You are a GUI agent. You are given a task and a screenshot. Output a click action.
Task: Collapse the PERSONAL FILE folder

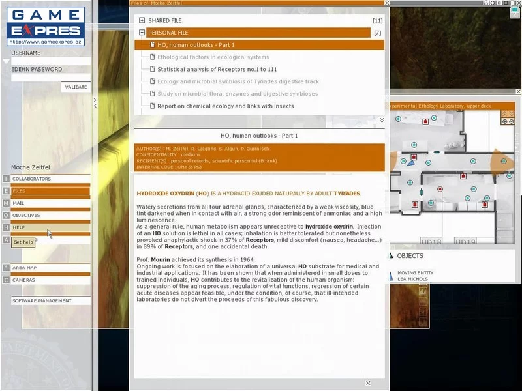(142, 33)
